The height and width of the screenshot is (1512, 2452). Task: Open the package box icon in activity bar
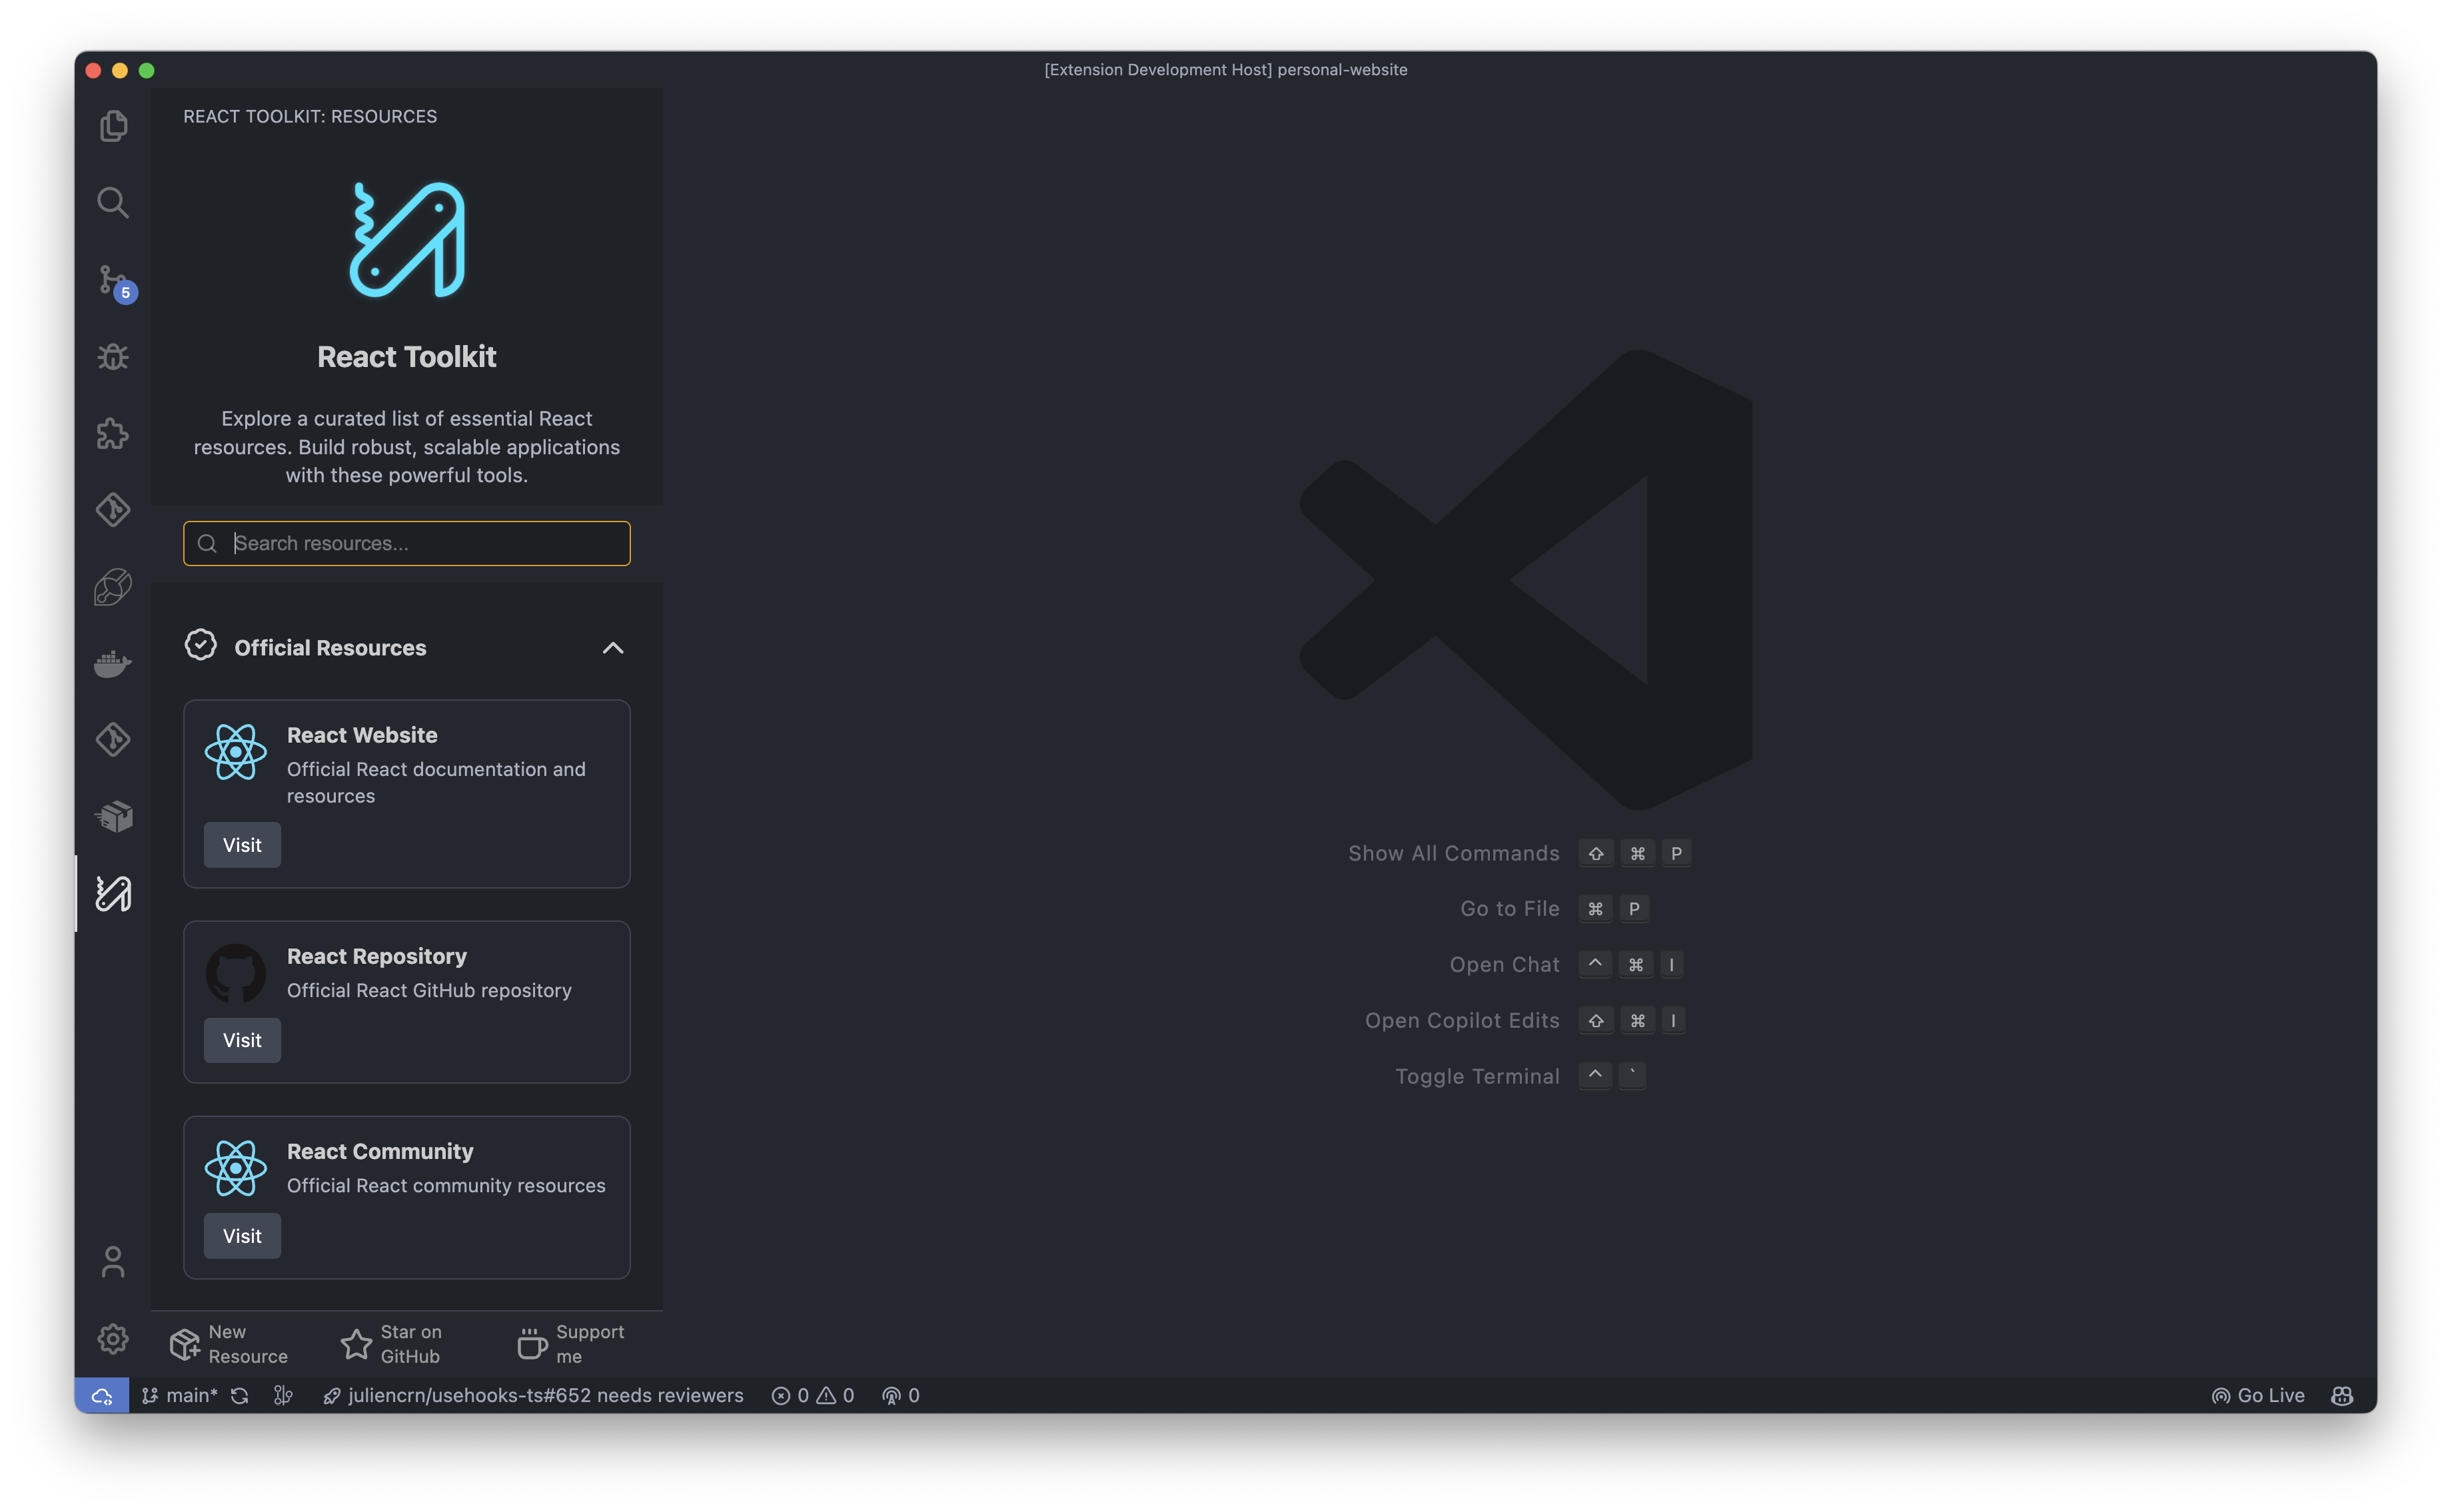(x=113, y=817)
